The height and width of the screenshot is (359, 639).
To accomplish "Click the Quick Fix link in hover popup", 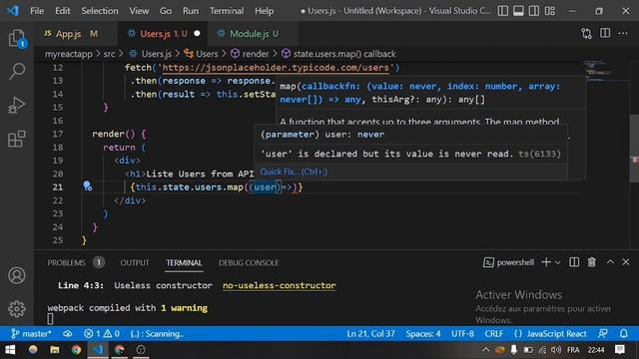I will [294, 172].
